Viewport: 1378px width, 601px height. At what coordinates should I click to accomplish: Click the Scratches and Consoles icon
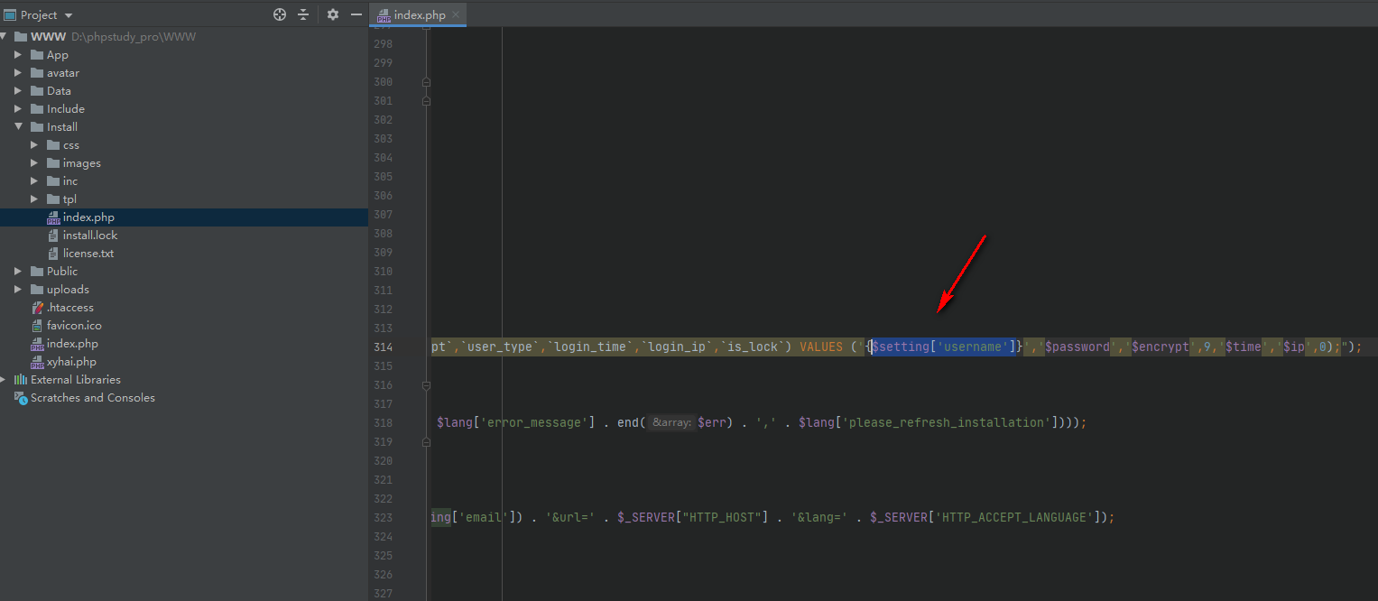[21, 398]
